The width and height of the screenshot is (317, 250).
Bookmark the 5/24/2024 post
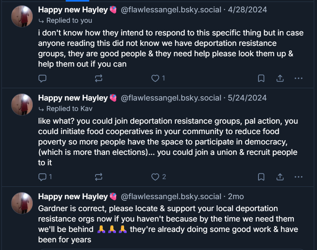tap(261, 177)
